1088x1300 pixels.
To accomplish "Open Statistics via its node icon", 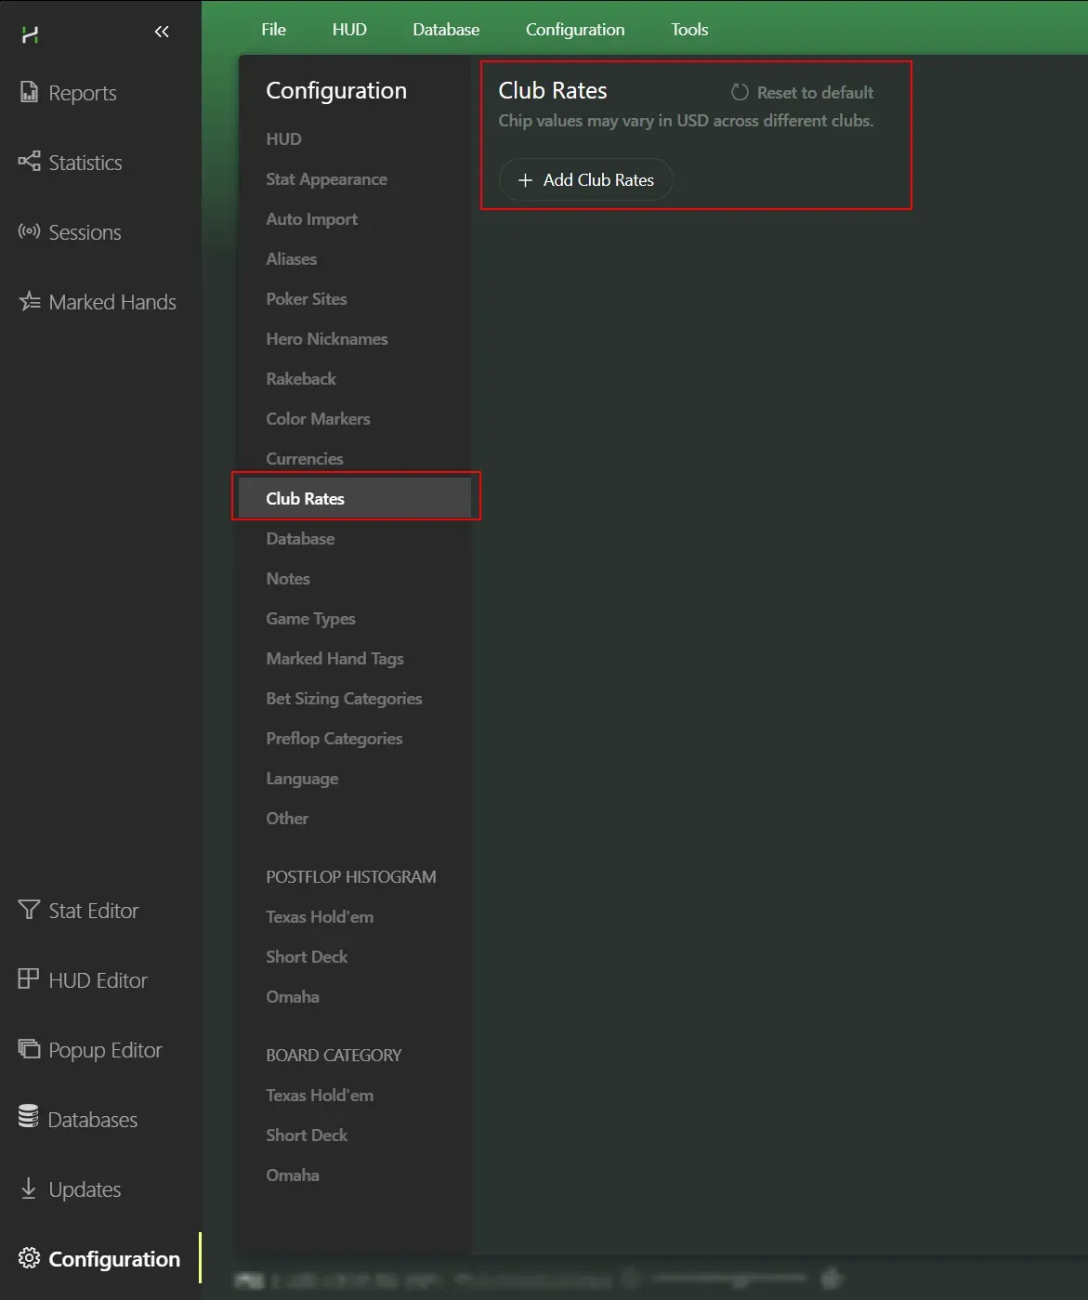I will [29, 162].
